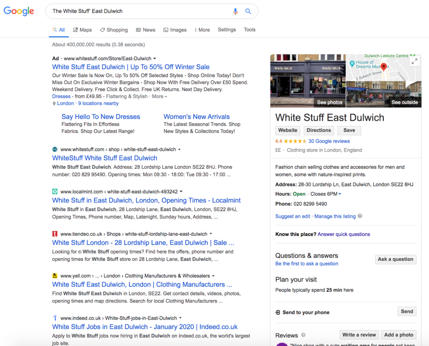This screenshot has height=346, width=429.
Task: Open dropdown arrow beside indeed.co.uk result URL
Action: pyautogui.click(x=180, y=318)
